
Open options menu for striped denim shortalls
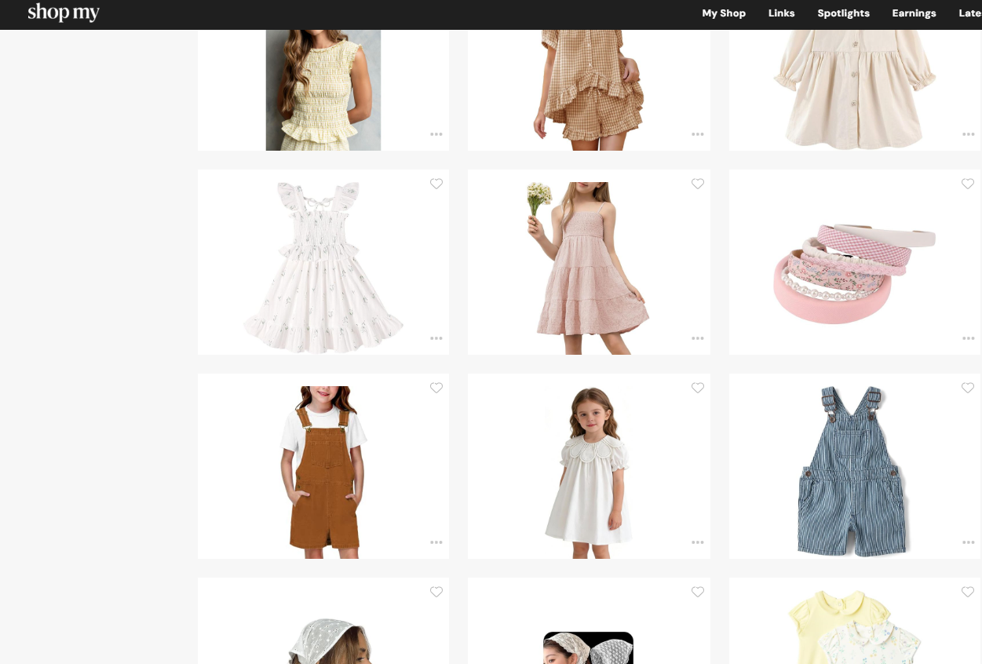click(x=969, y=542)
